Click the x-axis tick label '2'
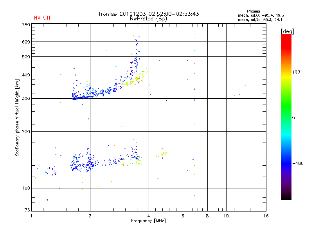Screen dimensions: 313x235 (90, 216)
